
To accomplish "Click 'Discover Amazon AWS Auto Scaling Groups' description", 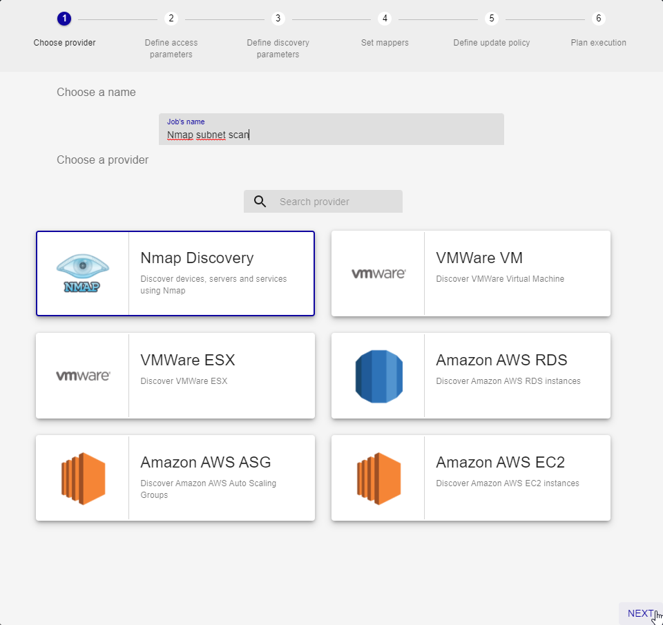I will click(208, 489).
